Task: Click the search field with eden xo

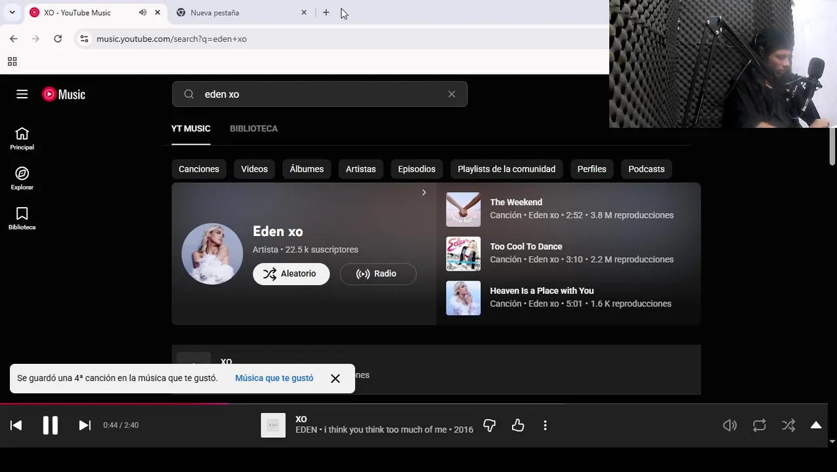Action: coord(320,94)
